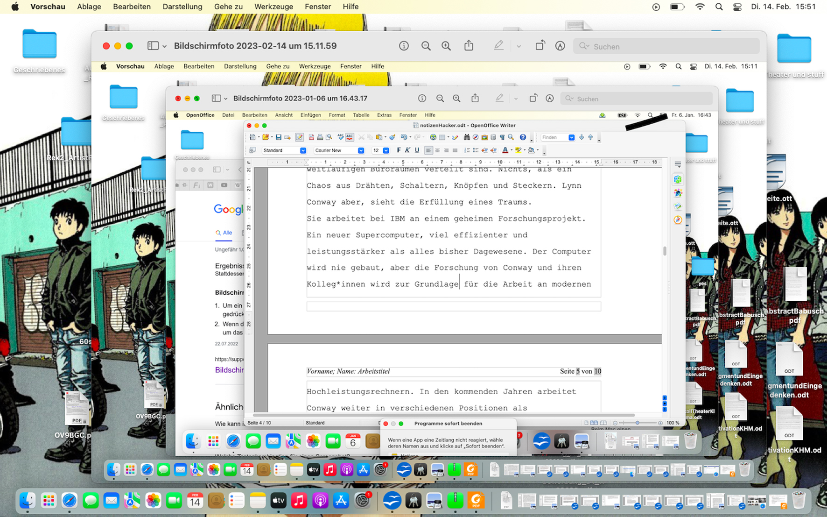This screenshot has height=517, width=827.
Task: Zoom in using the plus magnifier
Action: point(446,46)
